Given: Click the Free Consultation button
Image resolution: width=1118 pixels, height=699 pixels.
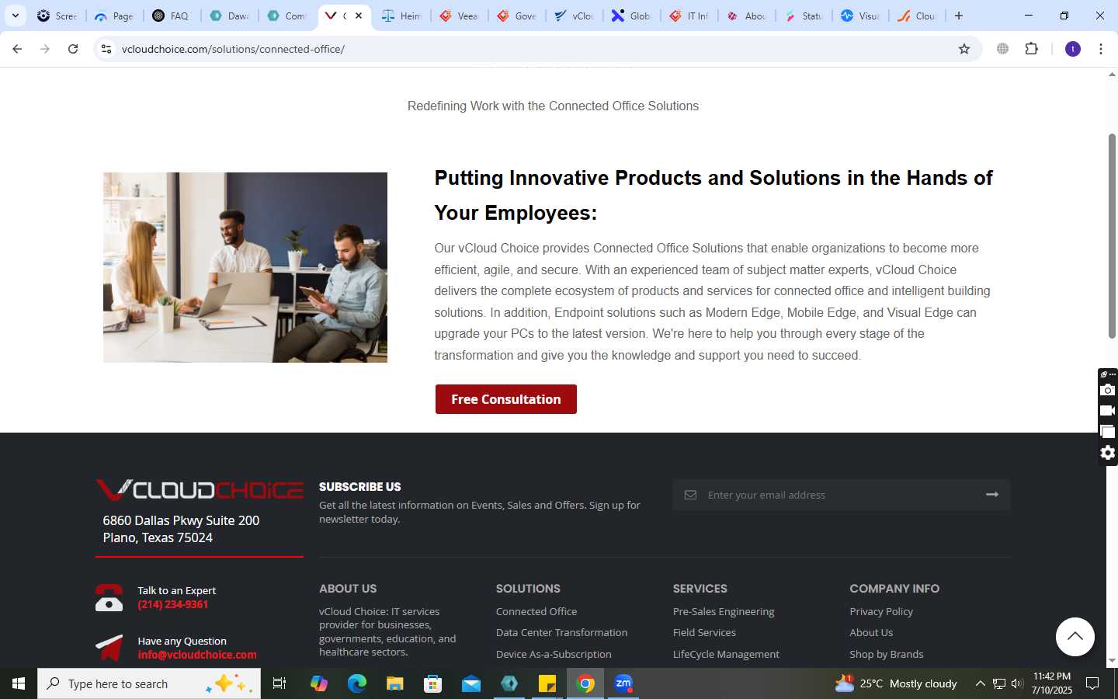Looking at the screenshot, I should [506, 399].
